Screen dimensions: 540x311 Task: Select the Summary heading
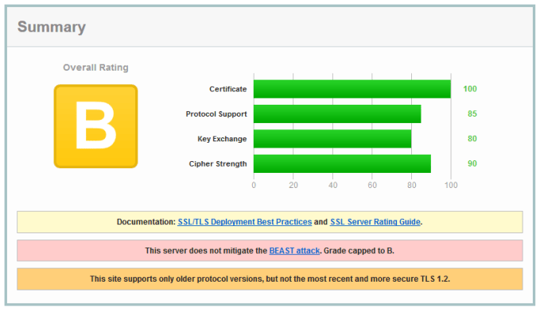(52, 27)
